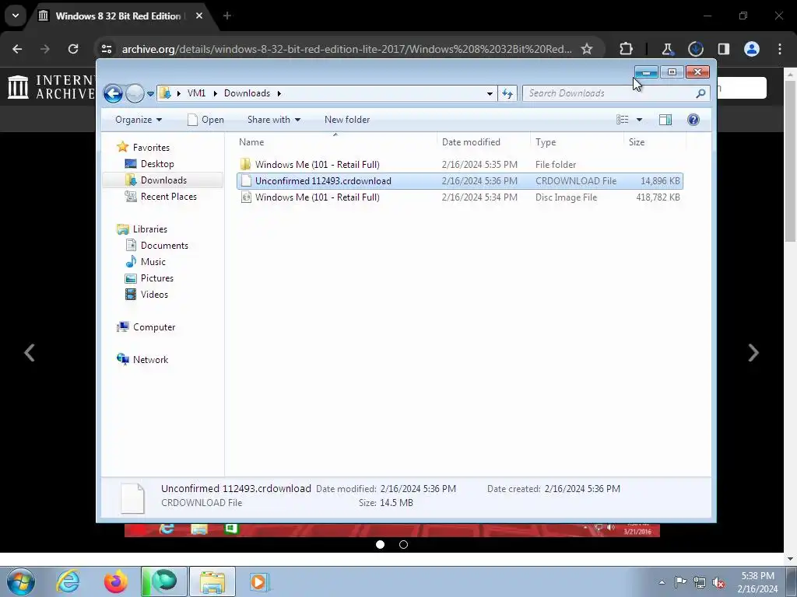Close the Windows 8 32 Bit Red Edition tab
797x597 pixels.
click(x=199, y=16)
